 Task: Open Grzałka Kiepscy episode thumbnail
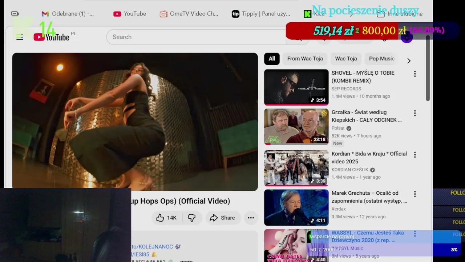click(x=296, y=127)
